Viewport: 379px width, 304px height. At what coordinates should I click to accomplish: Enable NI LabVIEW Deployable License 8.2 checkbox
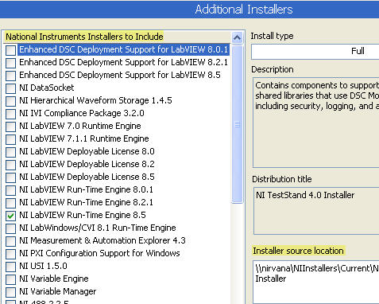point(10,165)
